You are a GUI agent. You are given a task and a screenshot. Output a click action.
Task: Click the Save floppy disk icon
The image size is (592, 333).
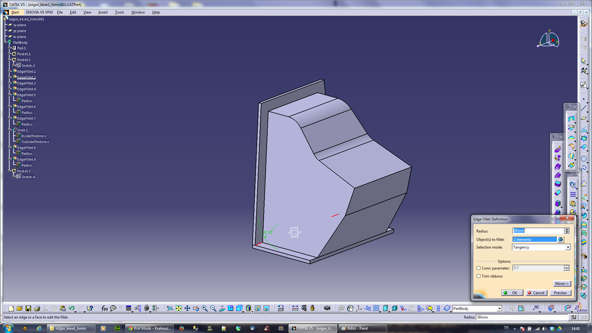pyautogui.click(x=28, y=308)
